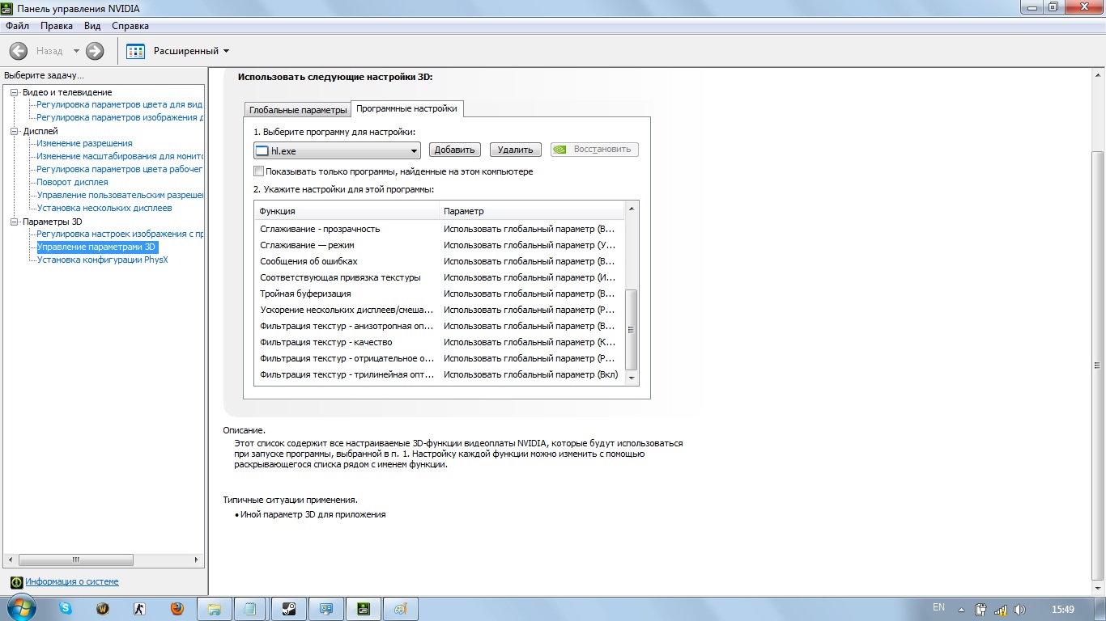Click the settings list scroll-up arrow
Viewport: 1106px width, 621px height.
(632, 209)
